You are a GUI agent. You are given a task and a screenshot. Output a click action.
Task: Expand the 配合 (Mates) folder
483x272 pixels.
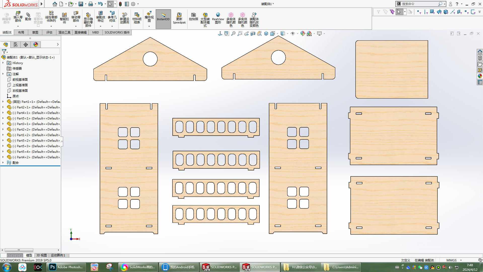[x=3, y=163]
